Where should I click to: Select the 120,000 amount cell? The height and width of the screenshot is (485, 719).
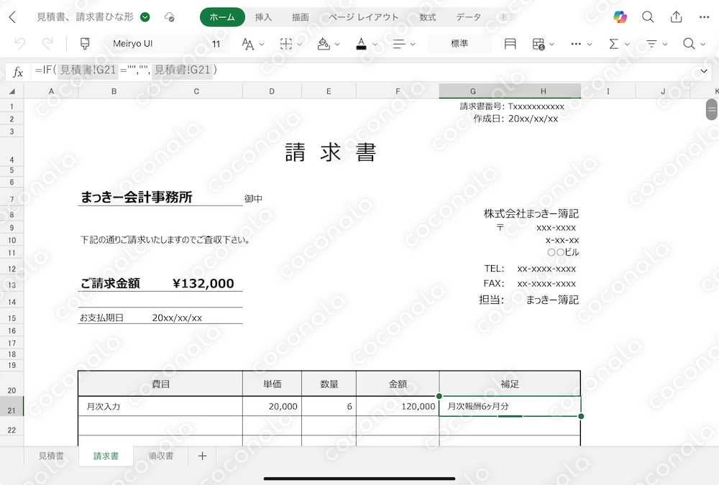pyautogui.click(x=398, y=406)
